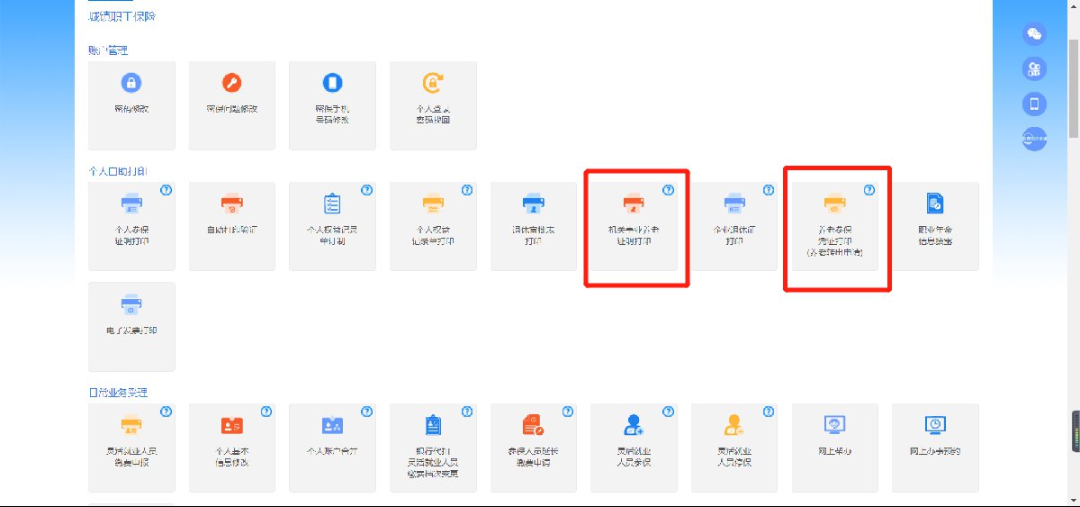Open 灵活就业人员停保 orange person-minus card
The height and width of the screenshot is (507, 1080).
pos(734,448)
